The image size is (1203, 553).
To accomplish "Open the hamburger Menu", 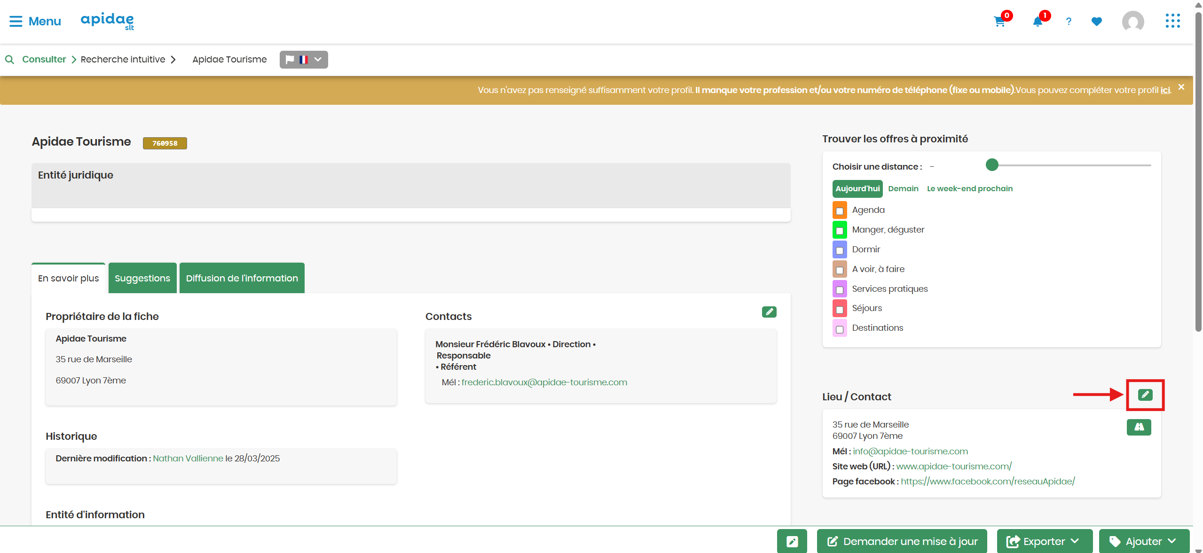I will [x=35, y=21].
